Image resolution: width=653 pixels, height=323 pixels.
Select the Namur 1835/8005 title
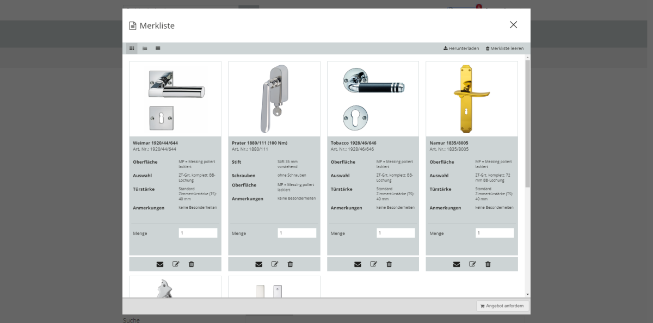449,143
